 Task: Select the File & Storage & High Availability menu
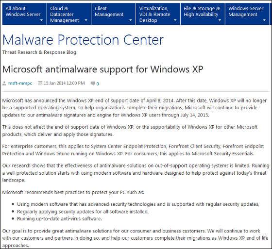(x=203, y=14)
